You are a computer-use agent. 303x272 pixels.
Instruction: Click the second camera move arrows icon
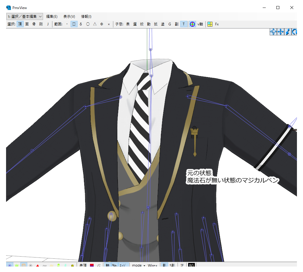[x=281, y=32]
